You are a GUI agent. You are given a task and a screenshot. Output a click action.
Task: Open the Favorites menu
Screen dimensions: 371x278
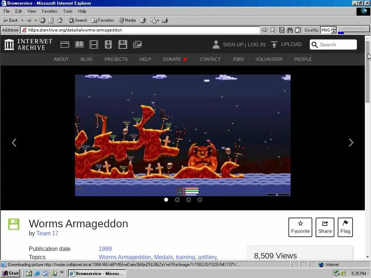click(x=49, y=11)
